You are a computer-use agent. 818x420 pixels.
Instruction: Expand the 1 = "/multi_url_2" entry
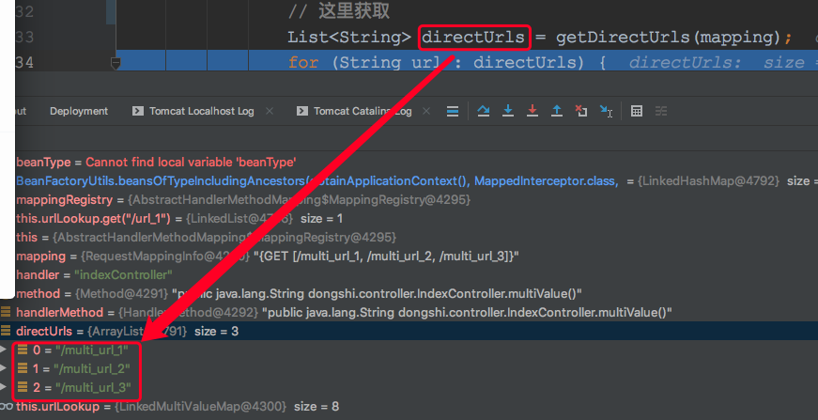(4, 368)
